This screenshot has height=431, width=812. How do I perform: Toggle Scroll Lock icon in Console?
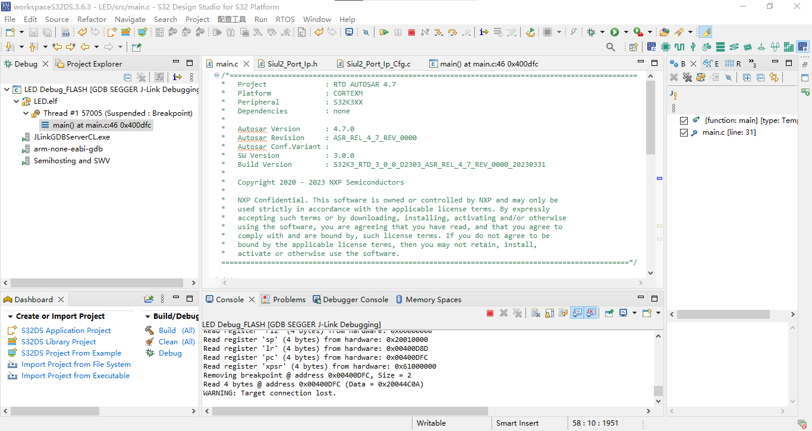[549, 313]
